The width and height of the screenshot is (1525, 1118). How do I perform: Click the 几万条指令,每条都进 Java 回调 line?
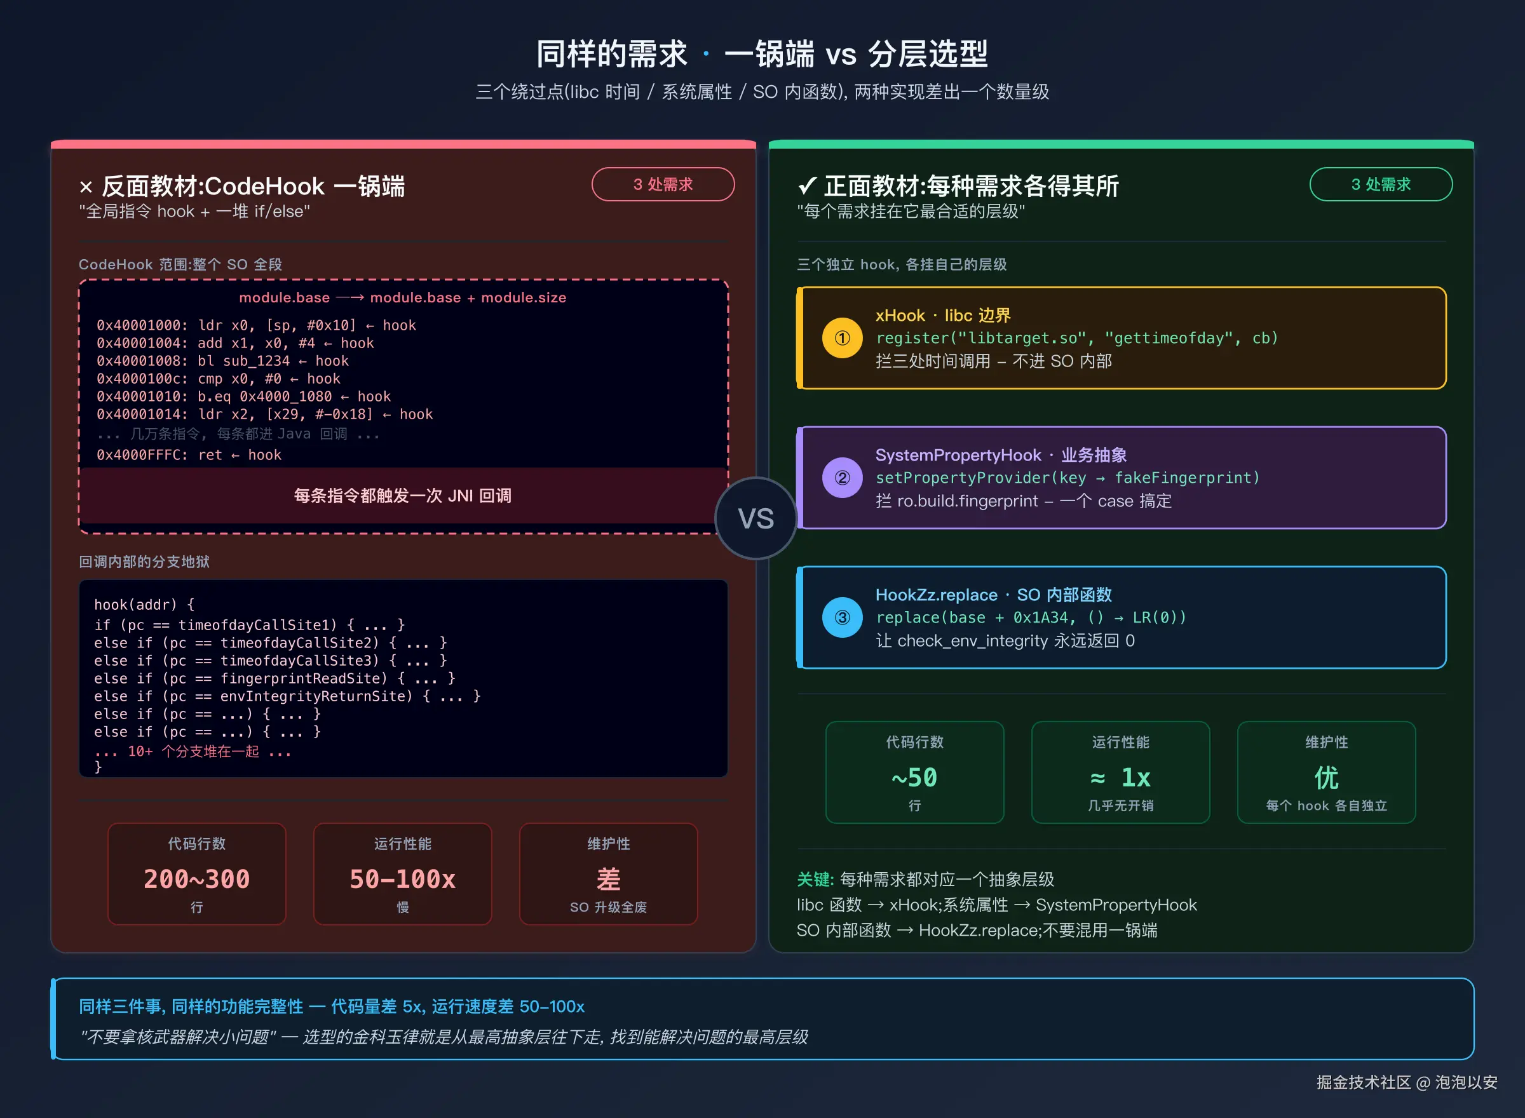pyautogui.click(x=238, y=434)
